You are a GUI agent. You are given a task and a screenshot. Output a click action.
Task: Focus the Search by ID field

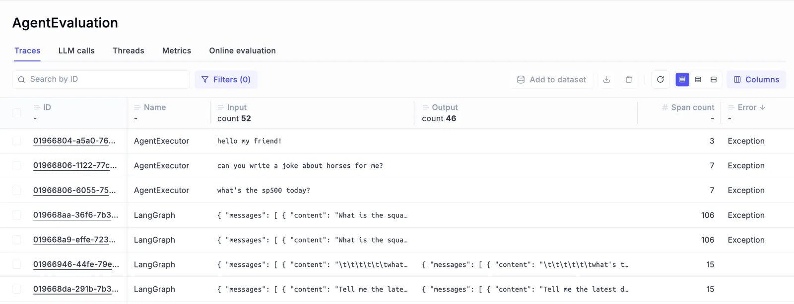(101, 80)
